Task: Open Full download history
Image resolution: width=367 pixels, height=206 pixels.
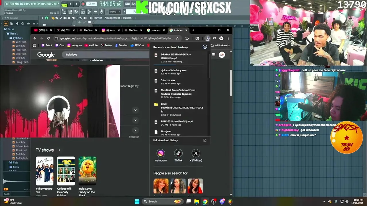Action: tap(180, 140)
